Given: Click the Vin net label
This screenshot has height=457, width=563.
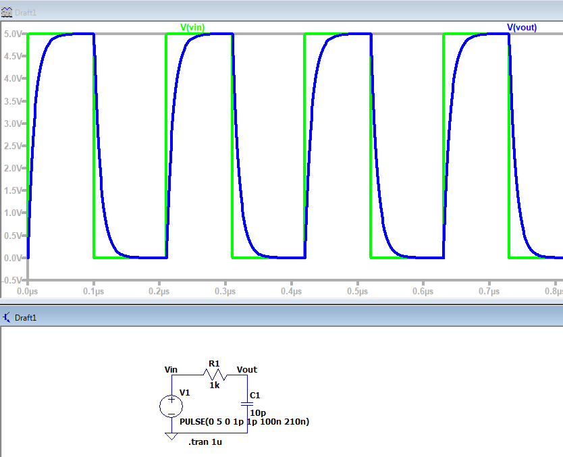Looking at the screenshot, I should click(x=171, y=369).
